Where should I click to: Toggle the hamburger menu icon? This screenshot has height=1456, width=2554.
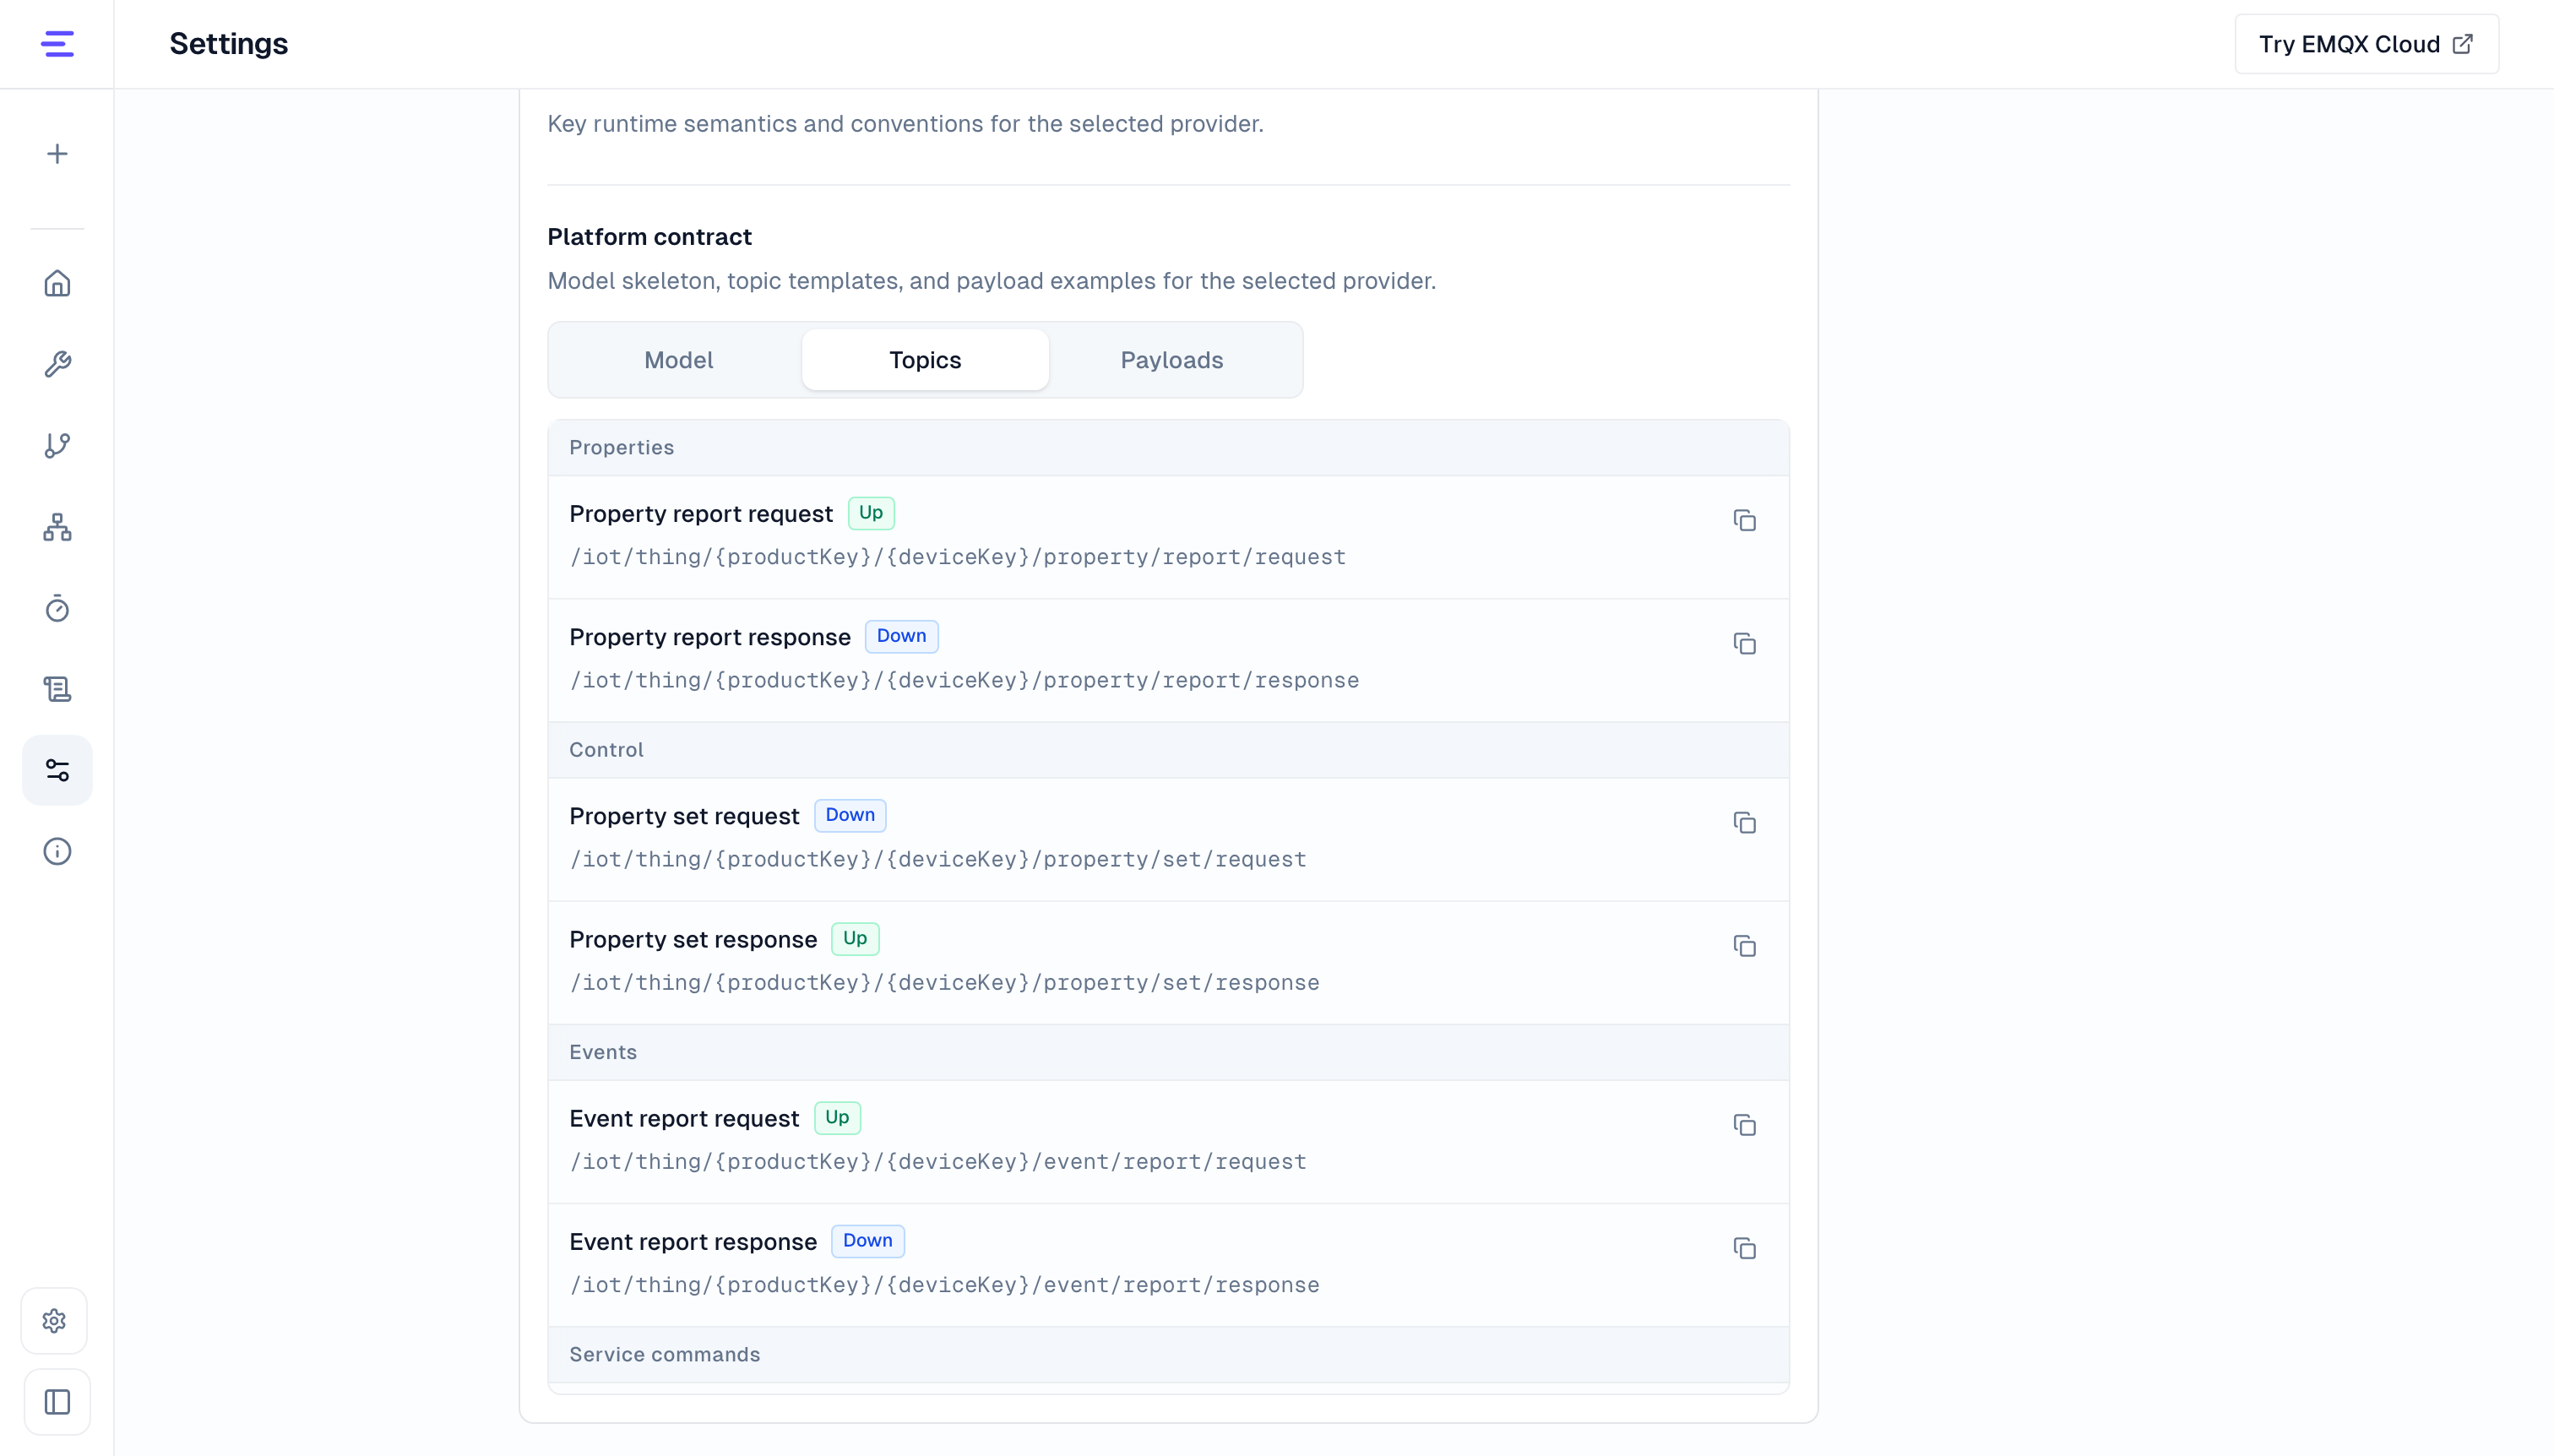57,44
